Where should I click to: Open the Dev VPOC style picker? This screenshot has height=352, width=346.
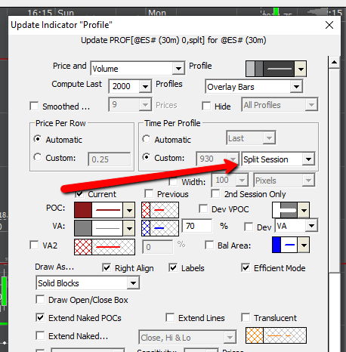point(291,210)
